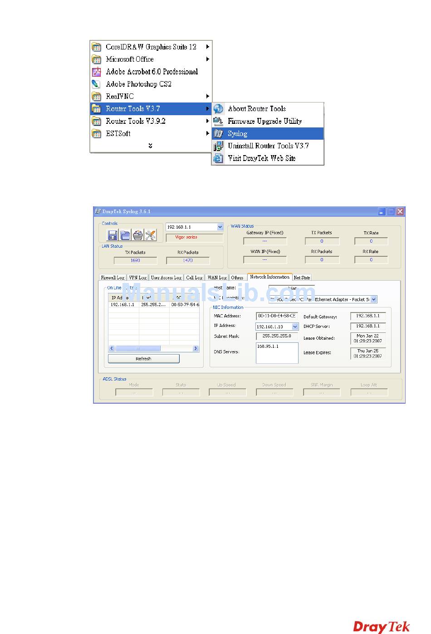The image size is (431, 634).
Task: Click the CorelDRAW Graphics Suite 12 folder icon
Action: click(96, 47)
